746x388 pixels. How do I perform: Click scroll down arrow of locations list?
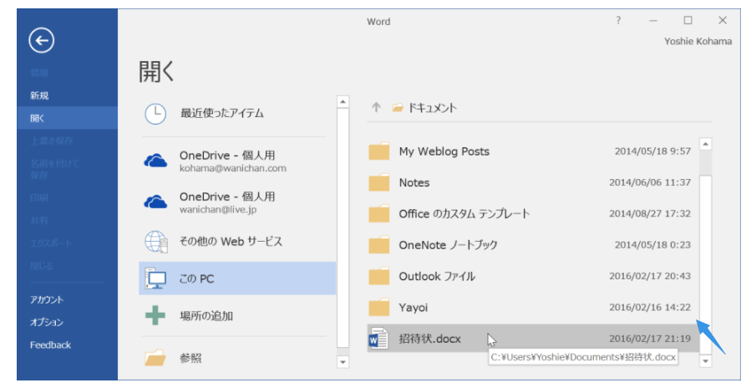(343, 362)
